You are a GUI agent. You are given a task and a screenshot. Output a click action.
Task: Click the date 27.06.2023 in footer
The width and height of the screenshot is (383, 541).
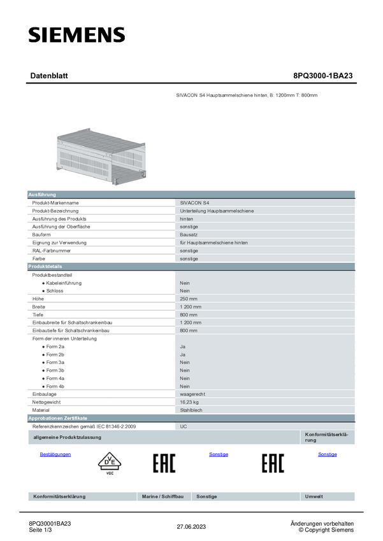191,527
